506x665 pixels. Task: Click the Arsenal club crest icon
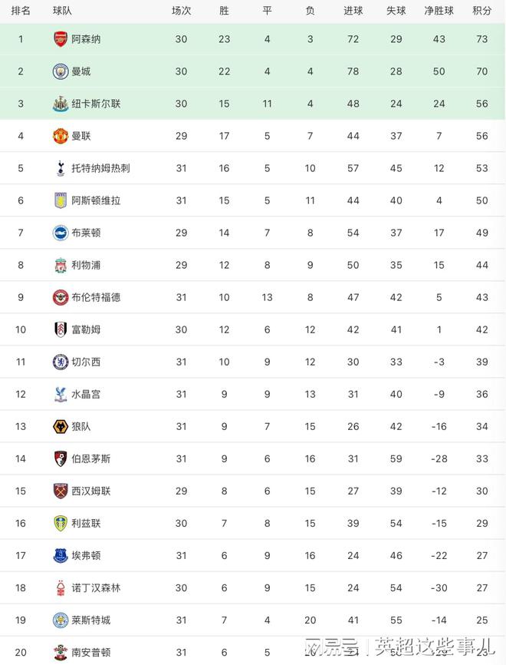pyautogui.click(x=61, y=39)
